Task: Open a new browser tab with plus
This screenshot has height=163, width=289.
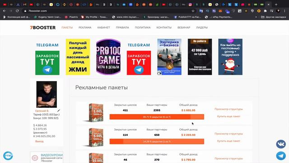Action: (x=276, y=5)
